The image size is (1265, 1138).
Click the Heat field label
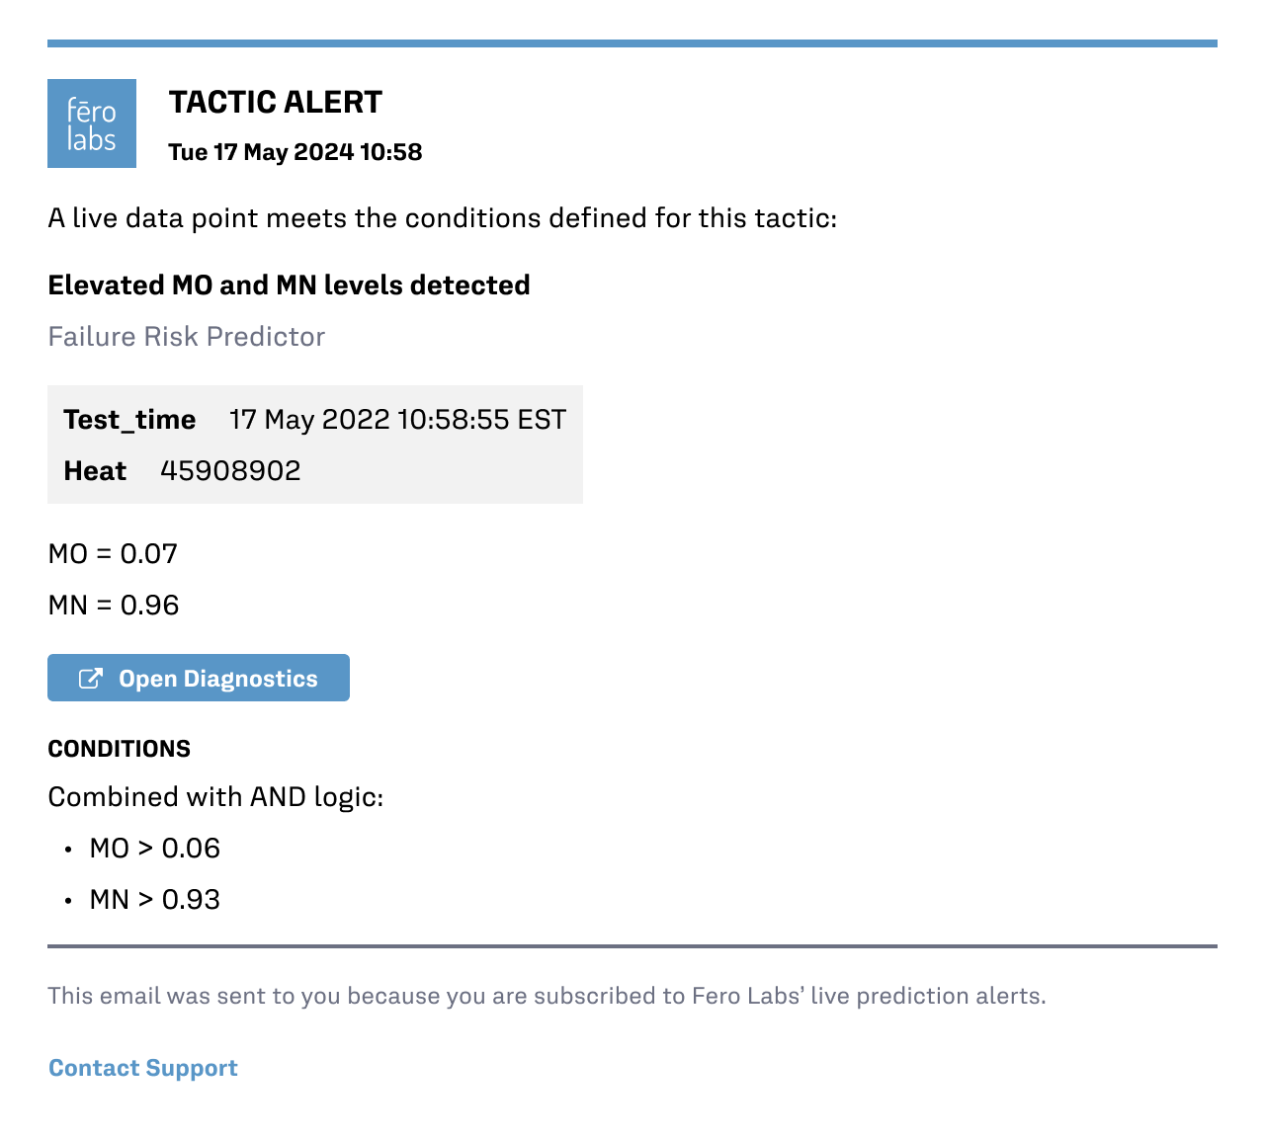pos(95,470)
